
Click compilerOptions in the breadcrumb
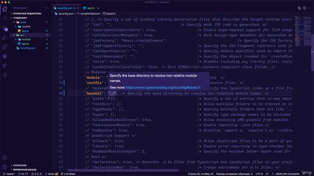[x=90, y=14]
